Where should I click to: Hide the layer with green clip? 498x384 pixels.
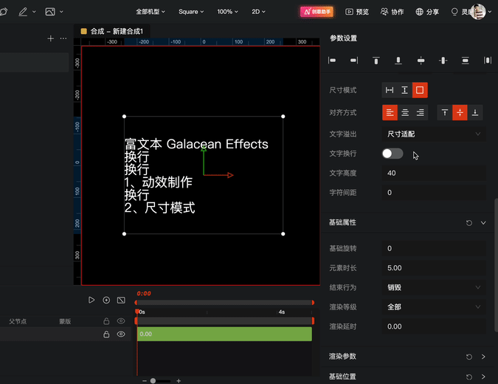point(121,334)
